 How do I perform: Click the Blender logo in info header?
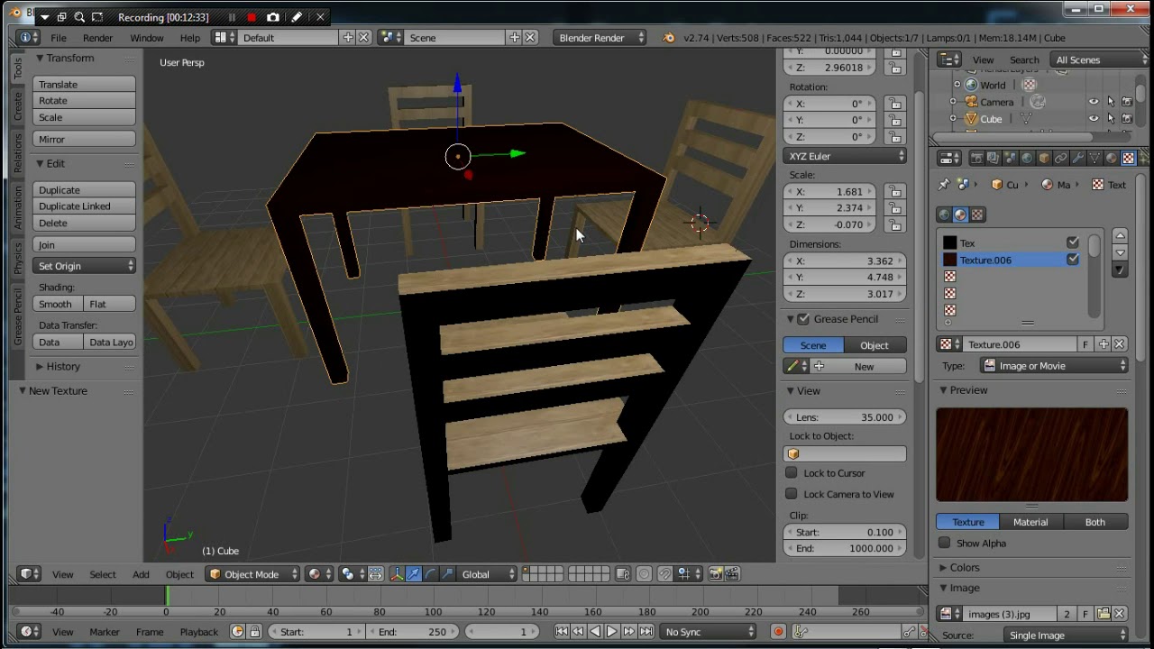pyautogui.click(x=668, y=38)
